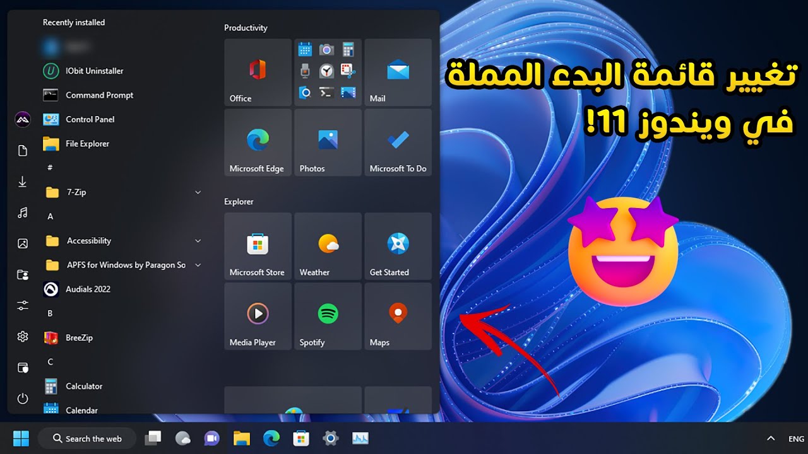Viewport: 808px width, 454px height.
Task: Open the monitor graph app on taskbar
Action: click(x=360, y=438)
